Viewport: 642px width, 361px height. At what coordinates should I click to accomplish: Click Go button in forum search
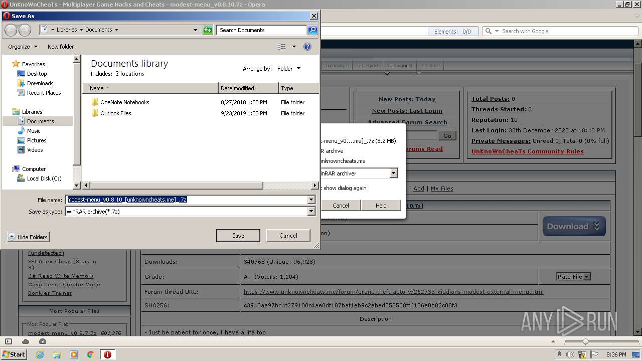point(447,136)
